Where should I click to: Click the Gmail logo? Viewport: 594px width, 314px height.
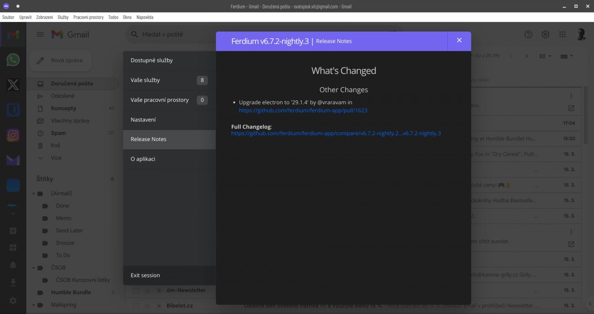click(70, 35)
